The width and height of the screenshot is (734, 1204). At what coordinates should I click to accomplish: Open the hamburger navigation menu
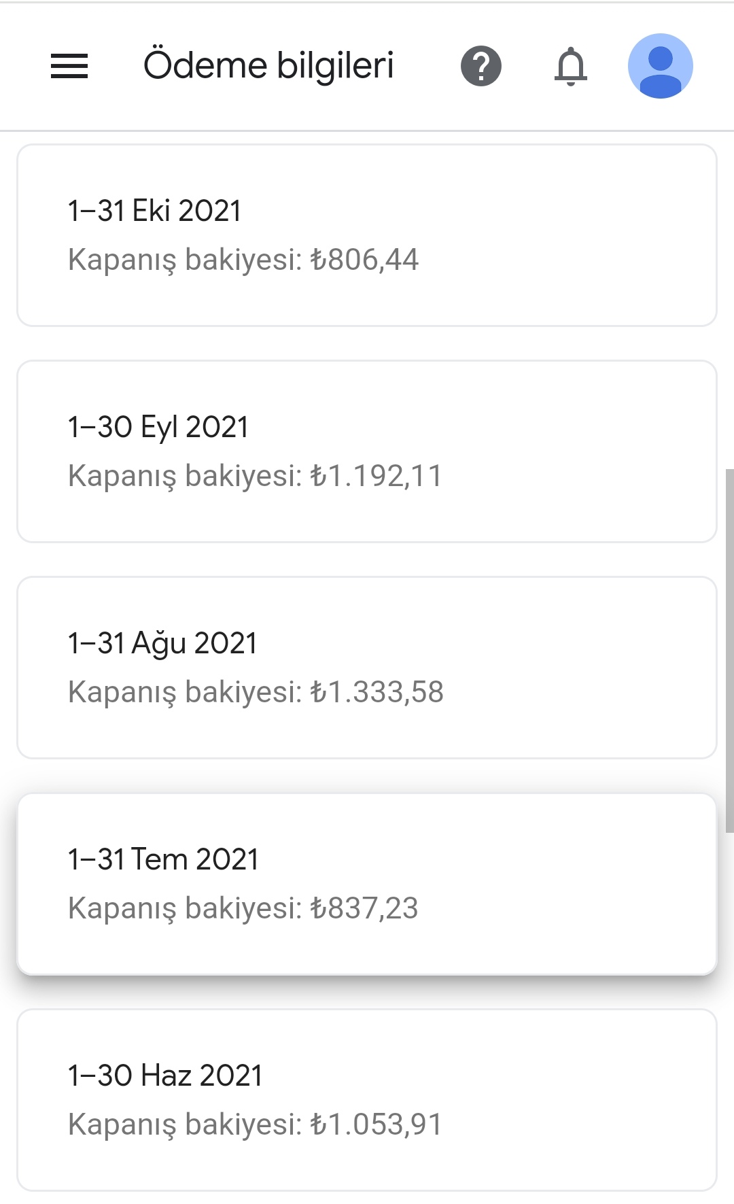69,66
